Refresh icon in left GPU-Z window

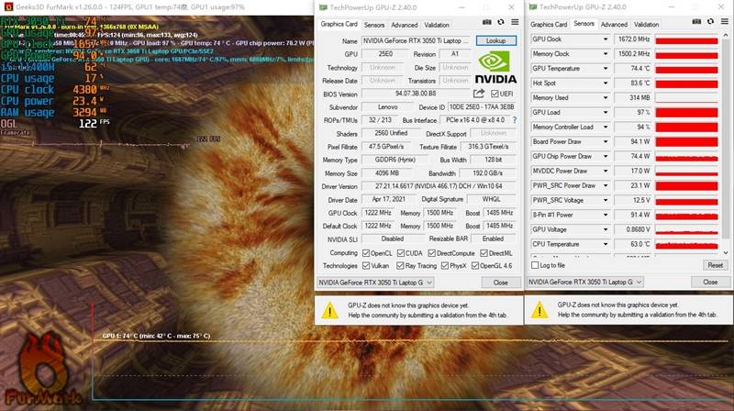(x=501, y=22)
